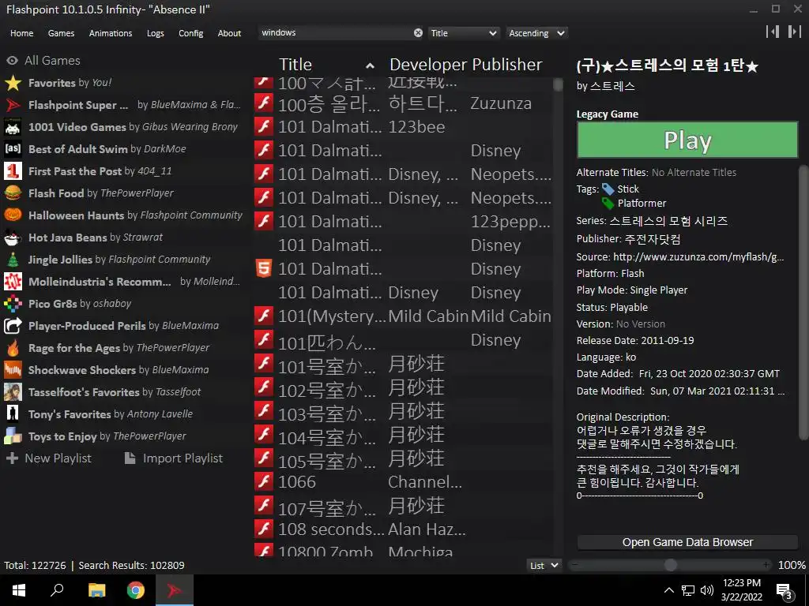Open the Games tab
This screenshot has width=809, height=606.
(61, 33)
